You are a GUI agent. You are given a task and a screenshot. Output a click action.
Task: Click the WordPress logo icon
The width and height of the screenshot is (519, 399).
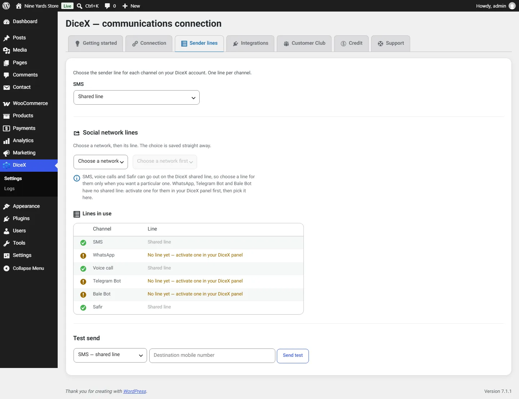click(6, 6)
